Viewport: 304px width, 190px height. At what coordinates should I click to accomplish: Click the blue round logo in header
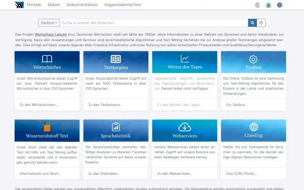(279, 5)
